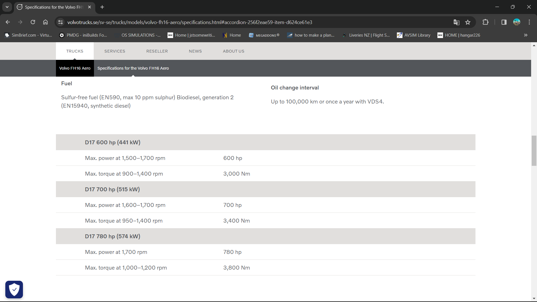Screen dimensions: 537x302
Task: Open the OS SIMULATIONS bookmark
Action: [x=137, y=35]
